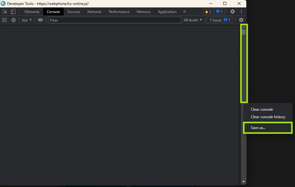Choose Clear console history menu entry
The width and height of the screenshot is (295, 187).
click(268, 117)
